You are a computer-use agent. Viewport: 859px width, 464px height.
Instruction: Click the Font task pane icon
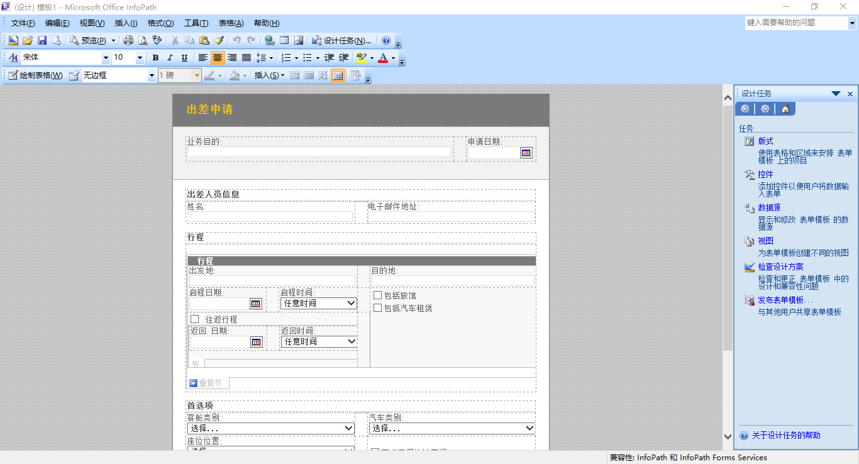tap(13, 58)
